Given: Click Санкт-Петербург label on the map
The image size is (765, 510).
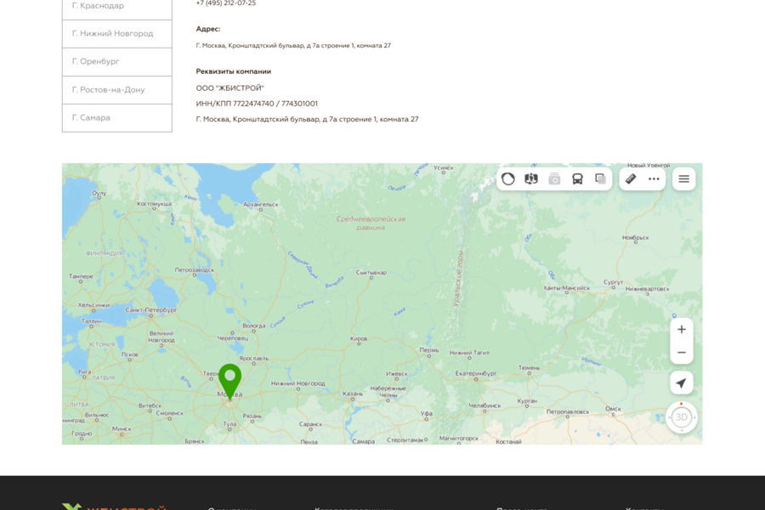Looking at the screenshot, I should pyautogui.click(x=150, y=310).
